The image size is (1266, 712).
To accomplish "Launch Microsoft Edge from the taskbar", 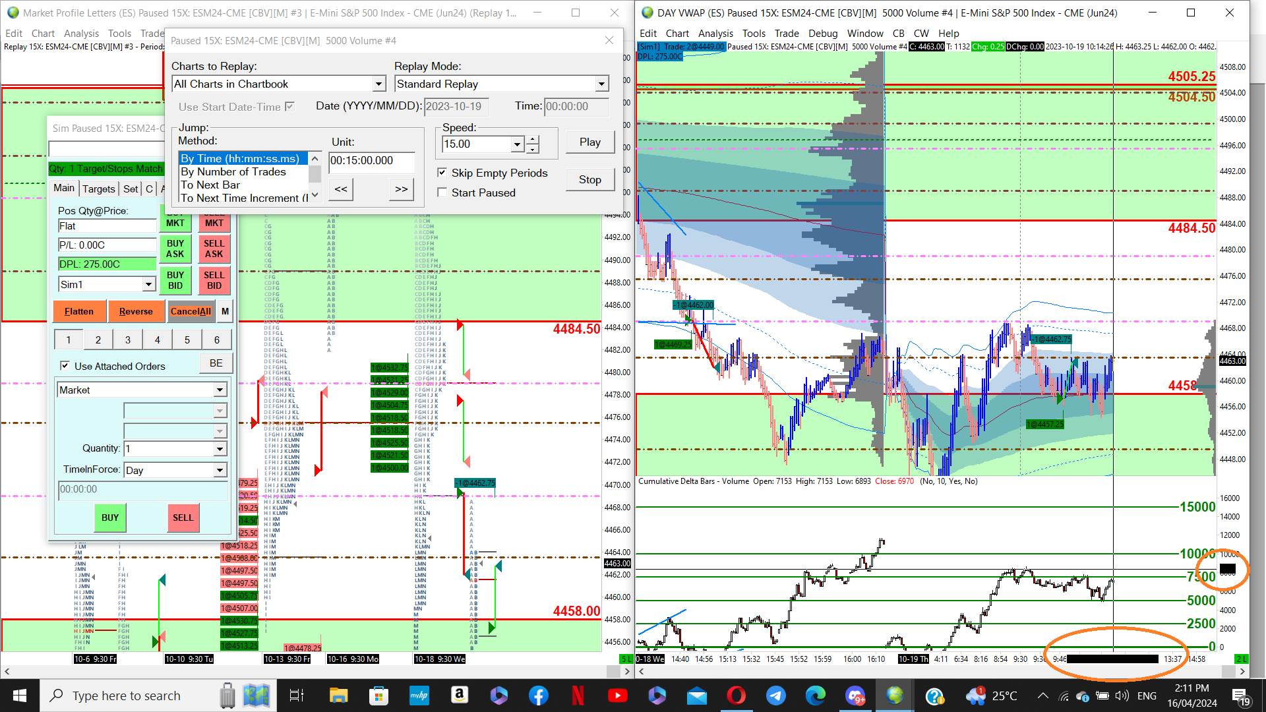I will click(x=815, y=696).
